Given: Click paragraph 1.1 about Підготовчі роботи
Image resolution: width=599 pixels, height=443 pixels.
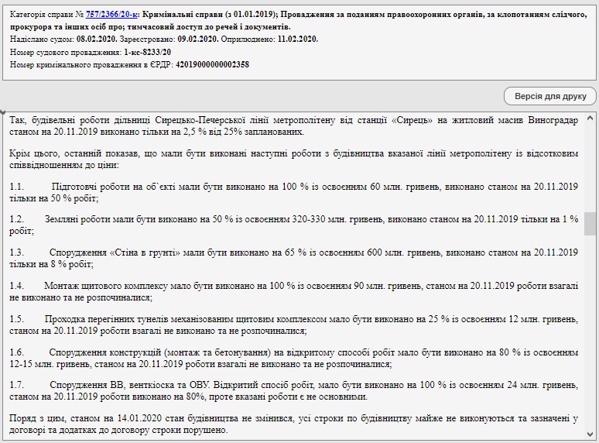Looking at the screenshot, I should tap(294, 193).
